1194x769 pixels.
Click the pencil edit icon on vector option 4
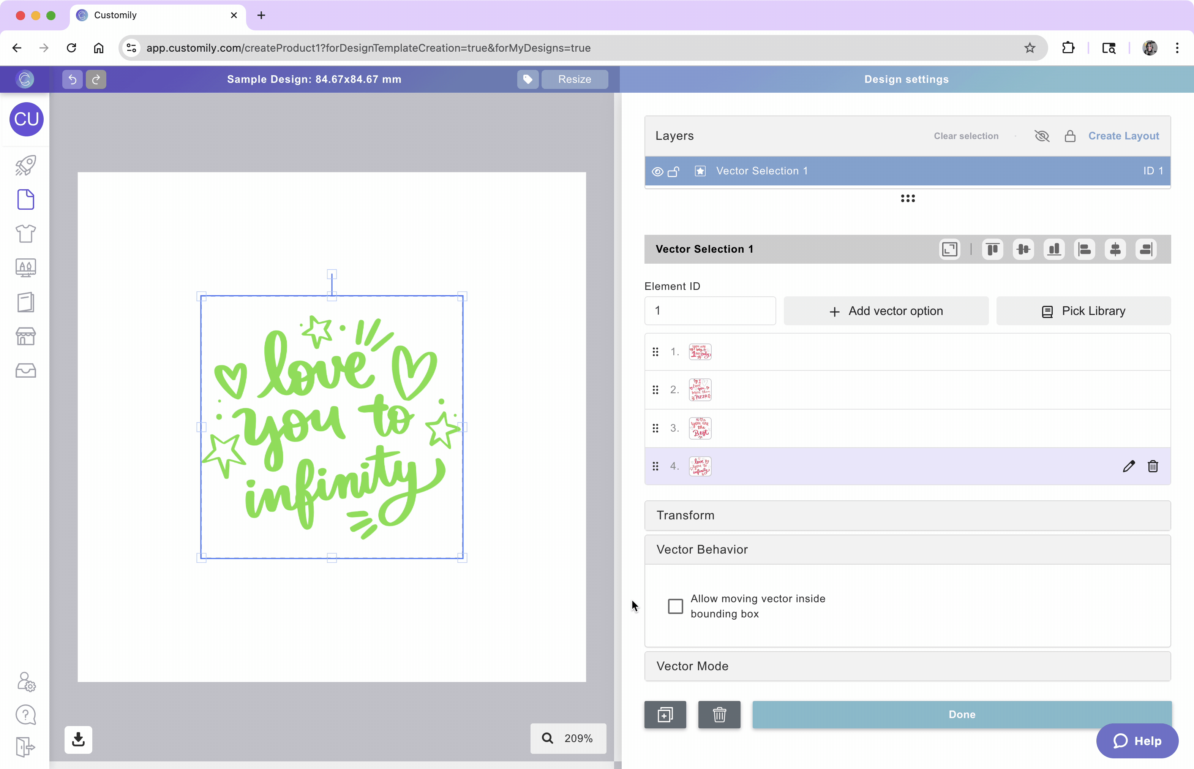tap(1129, 467)
